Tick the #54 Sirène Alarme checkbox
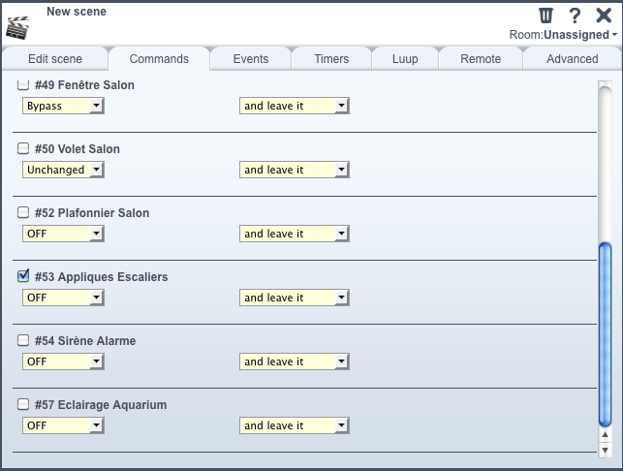Viewport: 623px width, 471px height. click(23, 340)
